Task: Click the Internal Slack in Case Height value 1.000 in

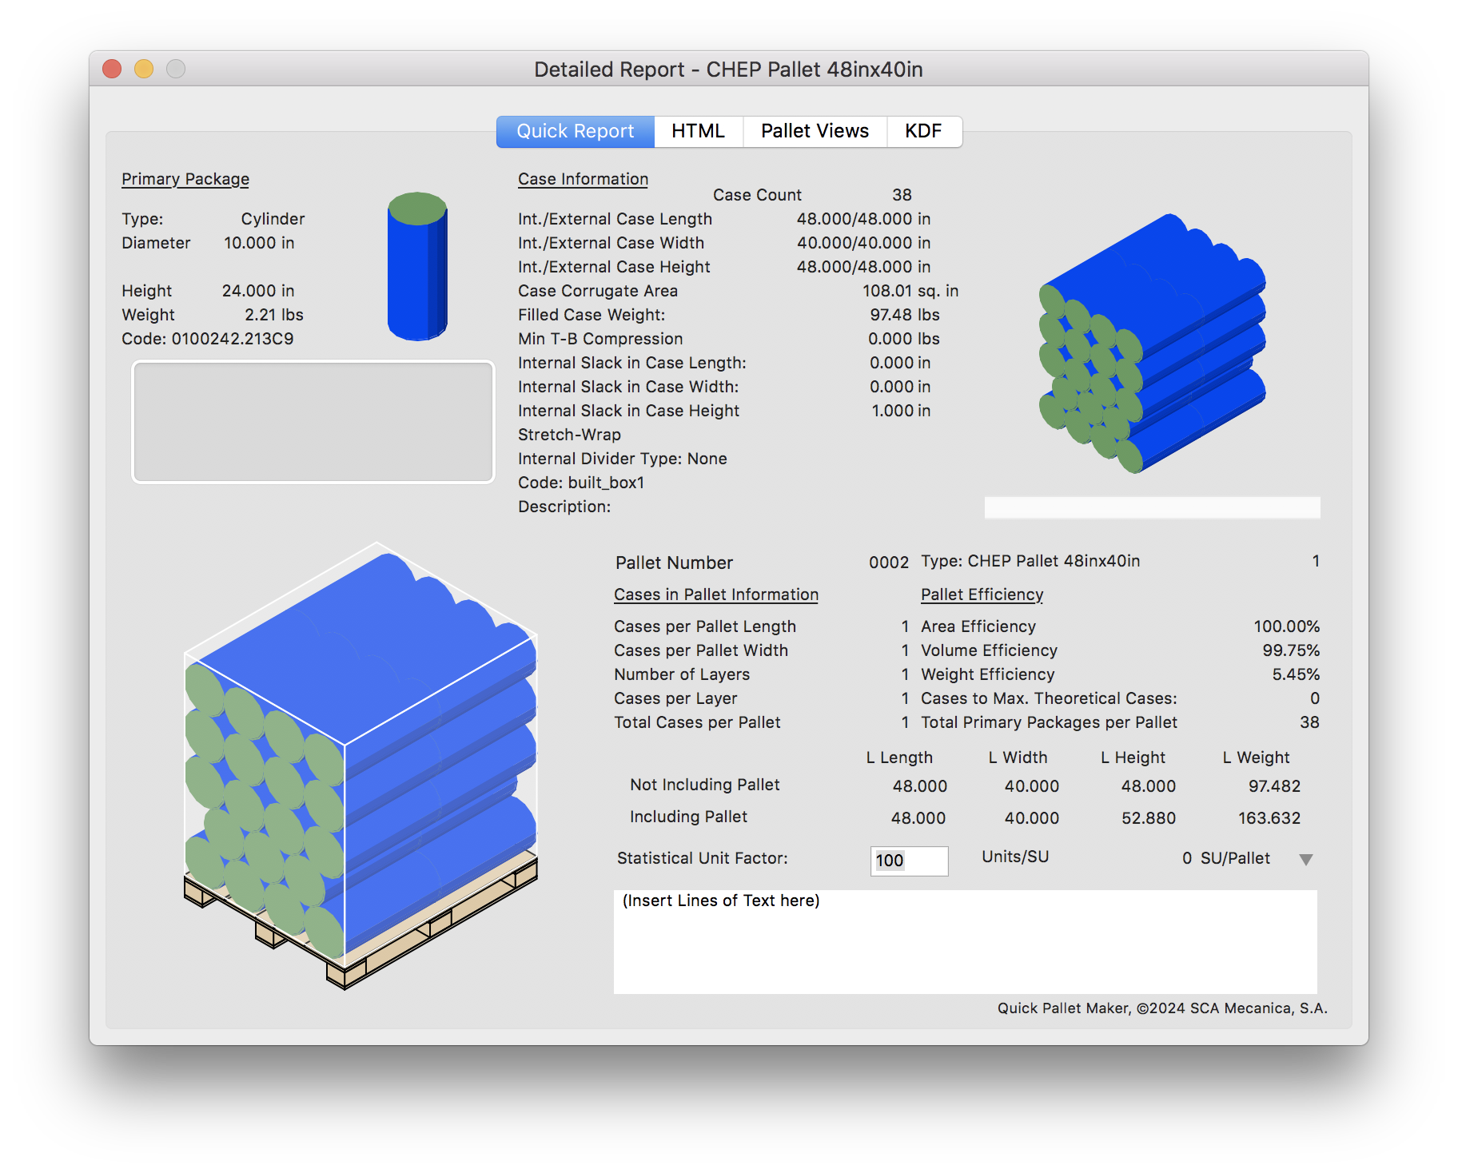Action: 901,411
